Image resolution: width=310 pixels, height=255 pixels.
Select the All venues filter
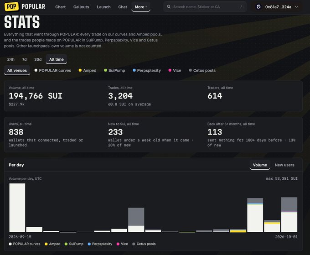click(x=17, y=70)
